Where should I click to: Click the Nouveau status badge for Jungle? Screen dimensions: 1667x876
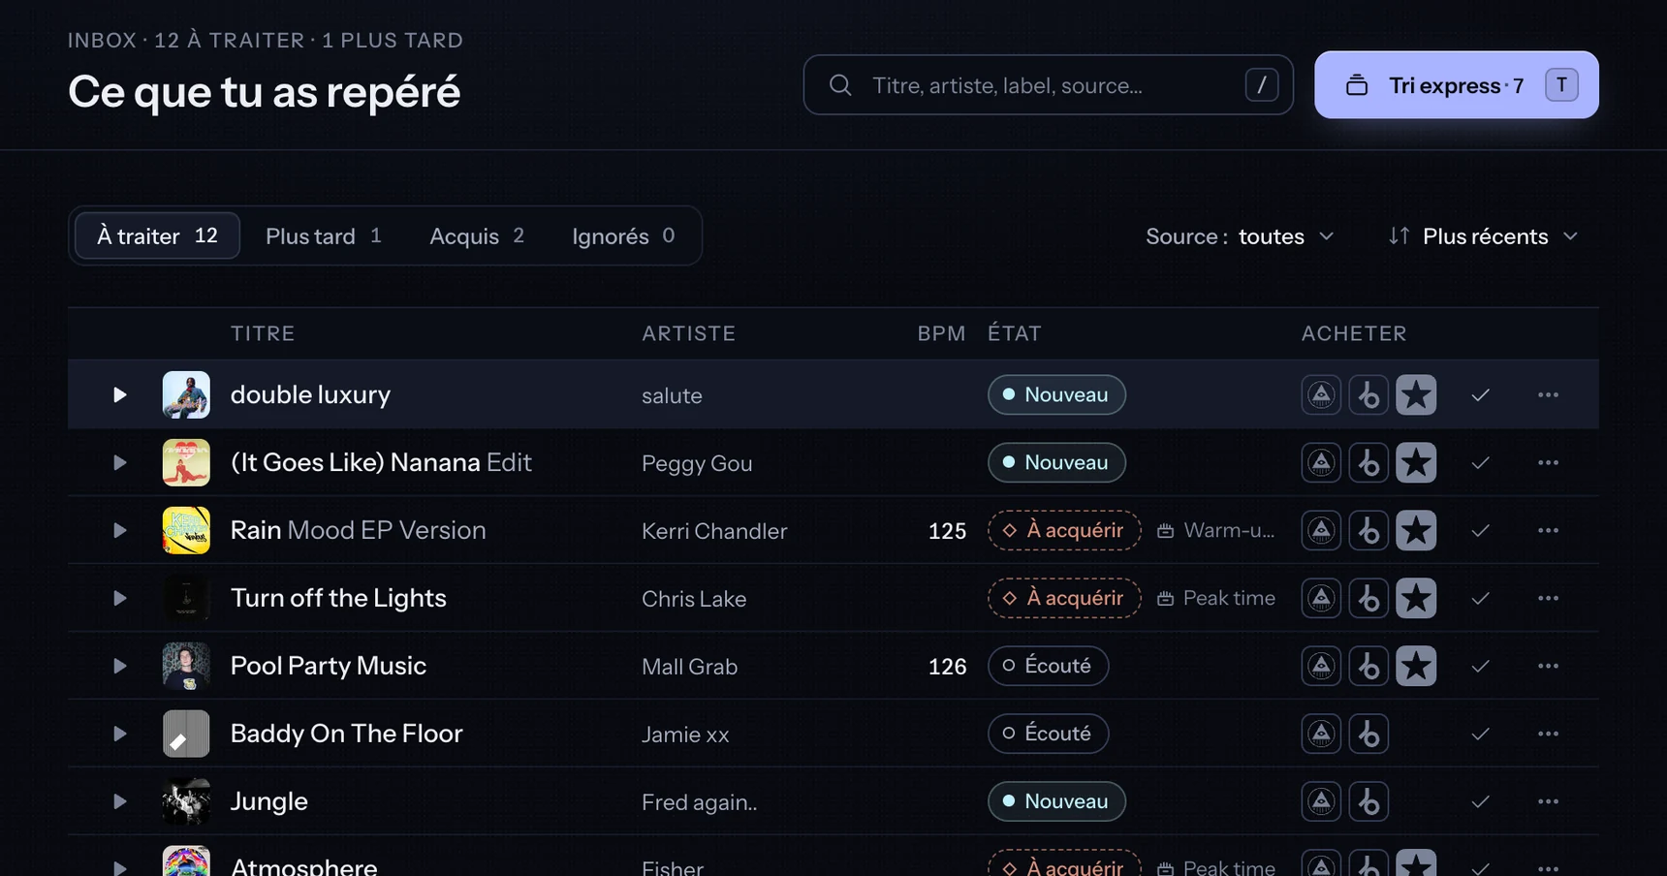click(1056, 801)
